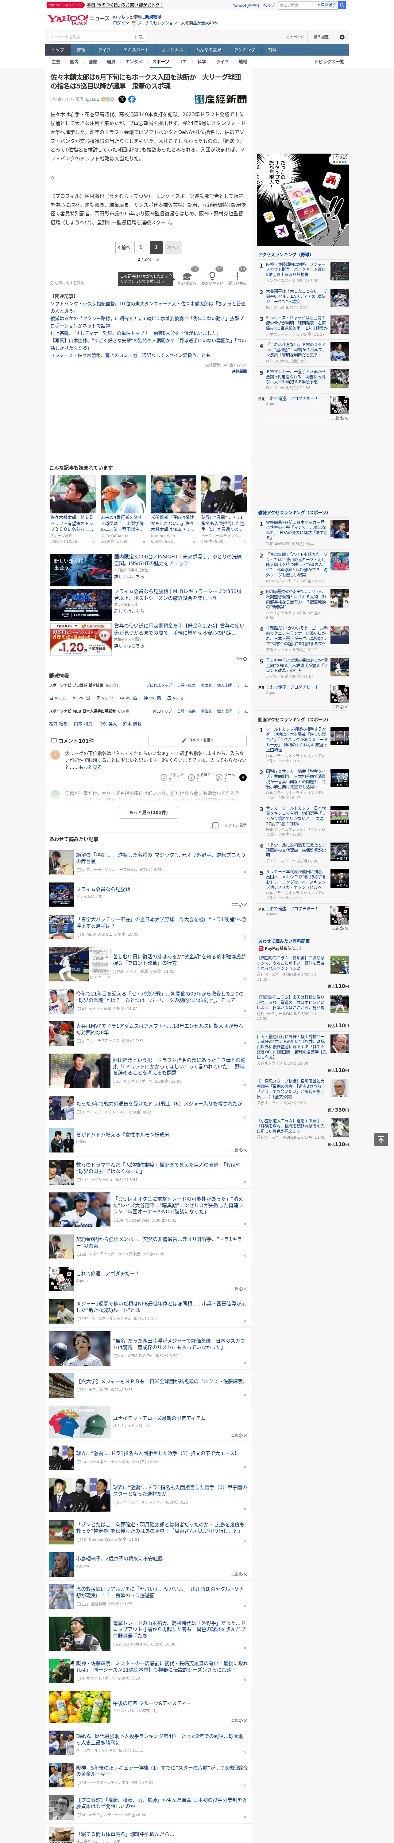Viewport: 394px width, 1843px height.
Task: Open the MLBトップ link
Action: coord(162,711)
